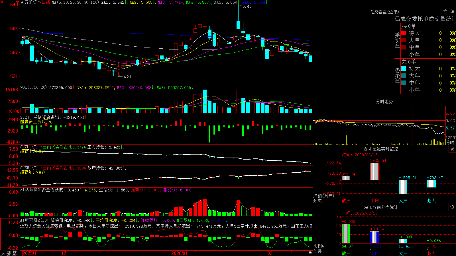This screenshot has width=456, height=256.
Task: Click the lock icon at the timeline's end
Action: point(310,252)
